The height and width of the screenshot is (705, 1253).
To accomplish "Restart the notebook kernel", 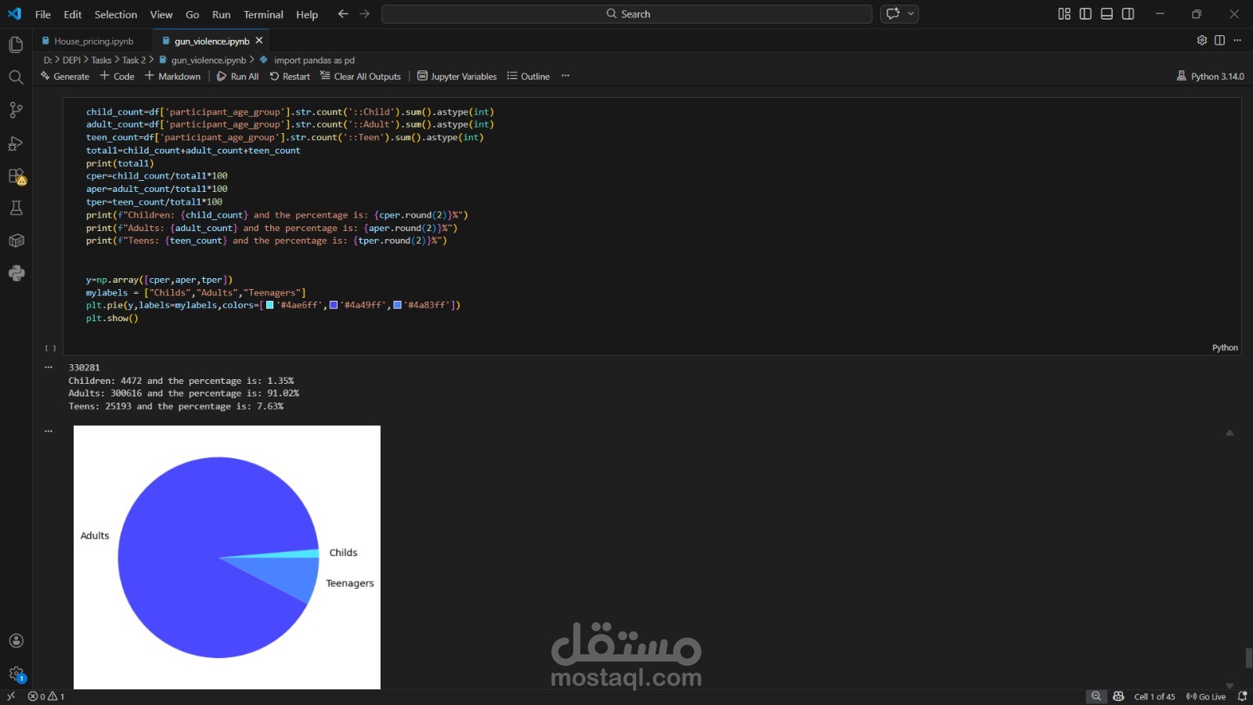I will tap(290, 76).
